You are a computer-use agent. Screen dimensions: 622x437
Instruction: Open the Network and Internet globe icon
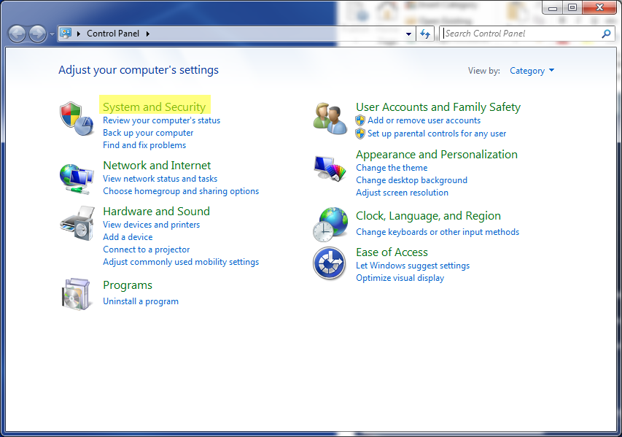click(77, 179)
